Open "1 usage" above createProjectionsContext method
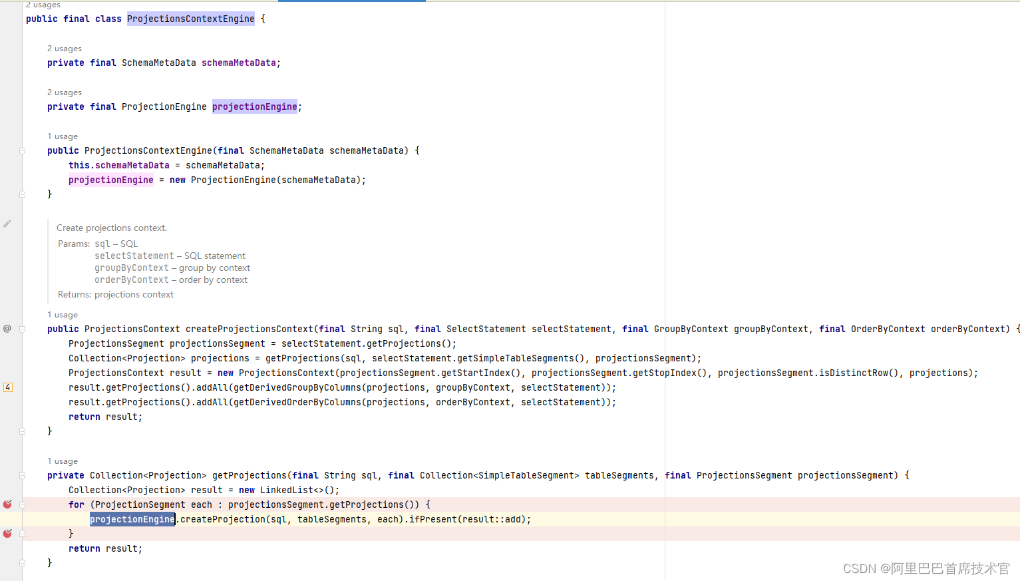1020x581 pixels. tap(62, 314)
